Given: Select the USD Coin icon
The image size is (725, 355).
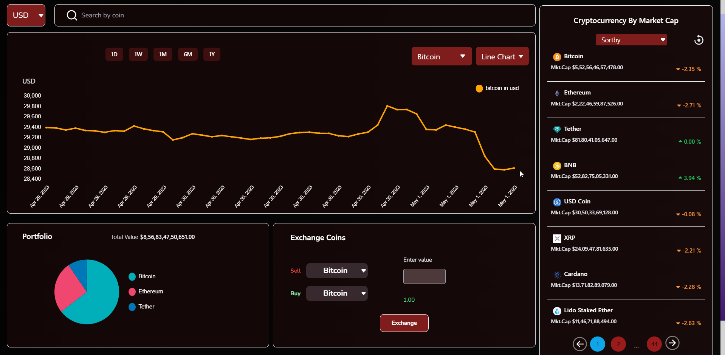Looking at the screenshot, I should coord(557,202).
